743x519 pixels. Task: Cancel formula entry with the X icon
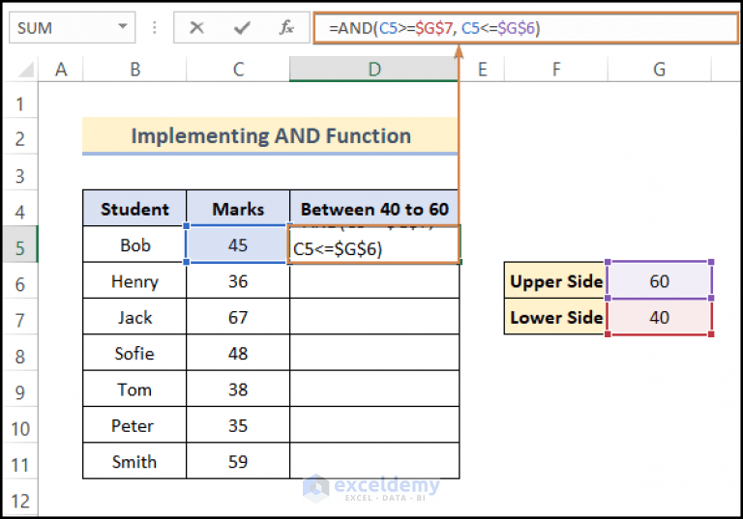(x=196, y=28)
